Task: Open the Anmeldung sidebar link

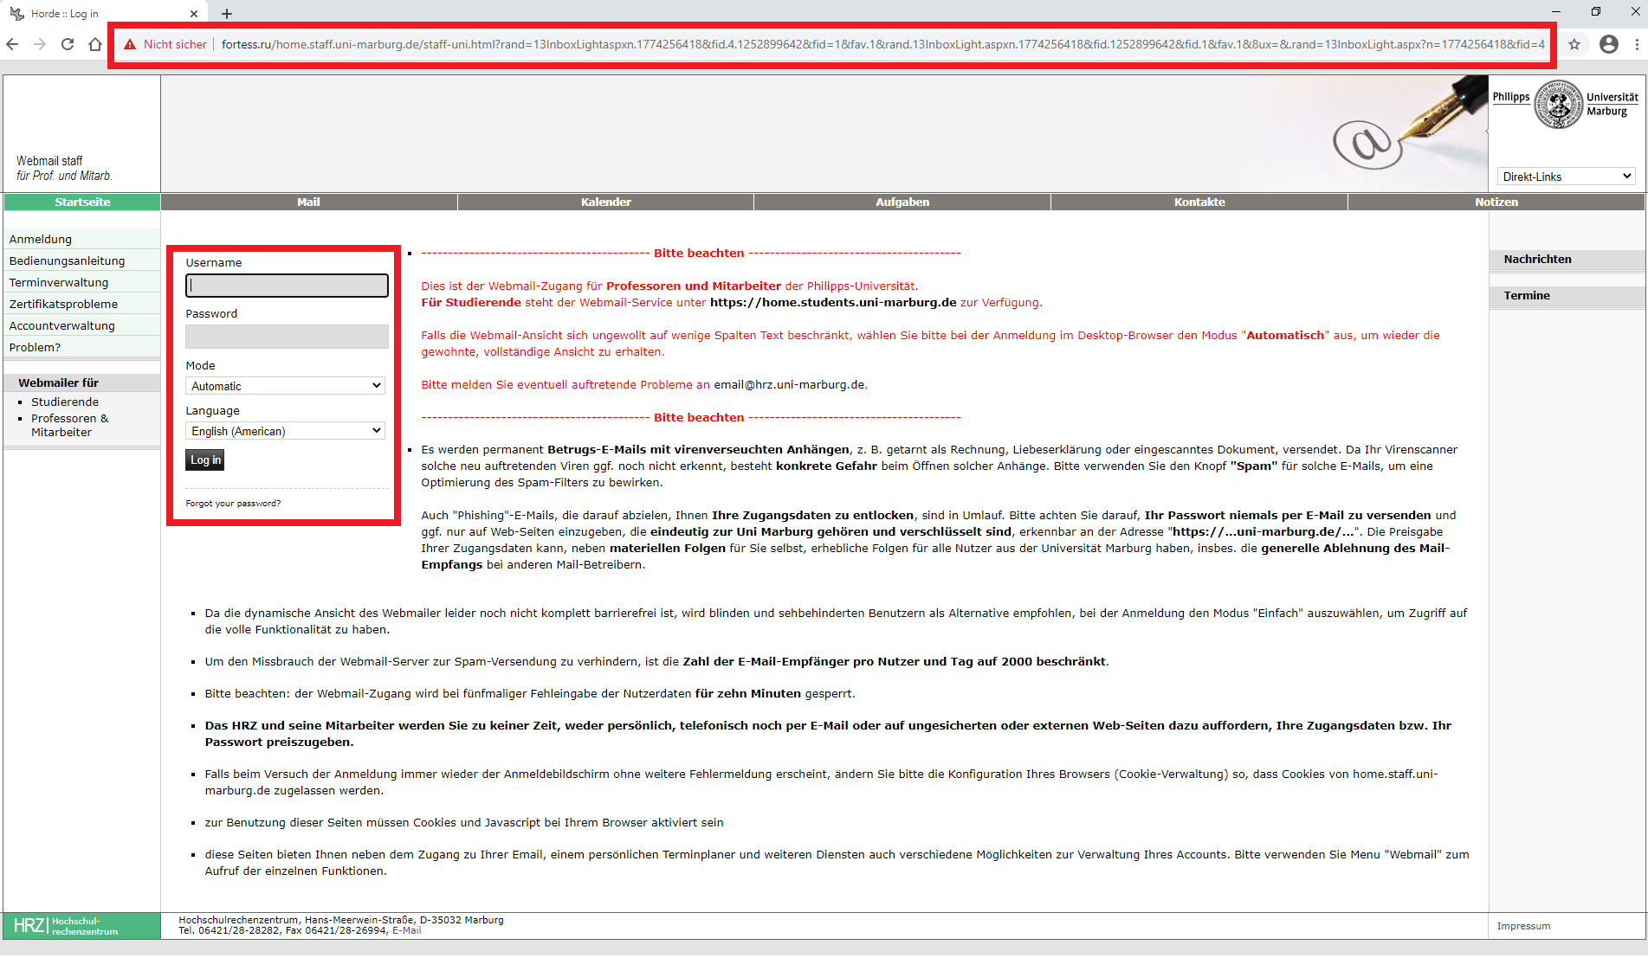Action: tap(41, 240)
